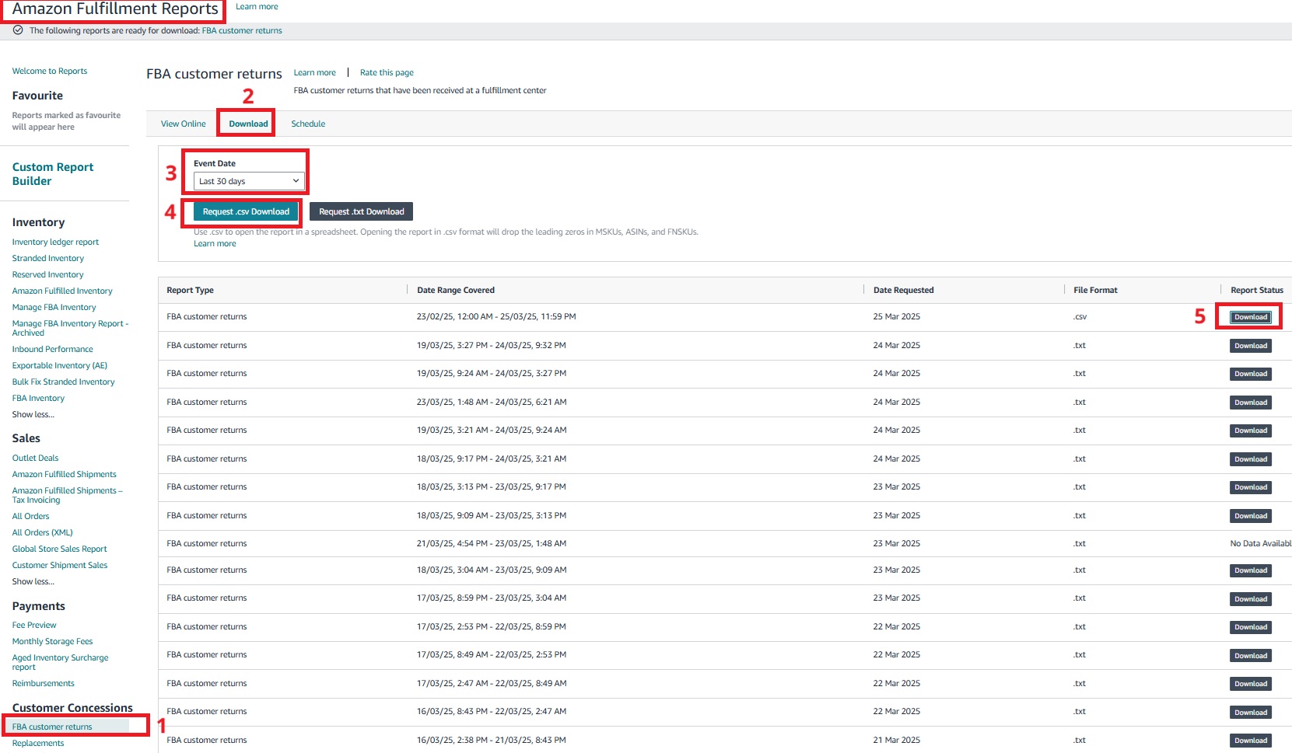Click the Report Type column header
This screenshot has height=753, width=1292.
coord(190,290)
